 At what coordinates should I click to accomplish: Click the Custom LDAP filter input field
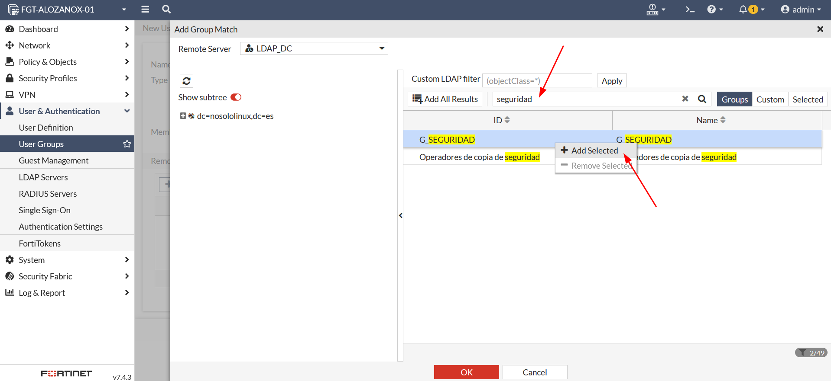pyautogui.click(x=537, y=81)
